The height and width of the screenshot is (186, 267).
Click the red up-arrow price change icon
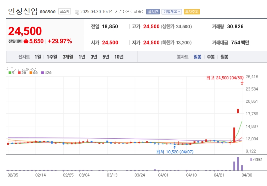26,41
